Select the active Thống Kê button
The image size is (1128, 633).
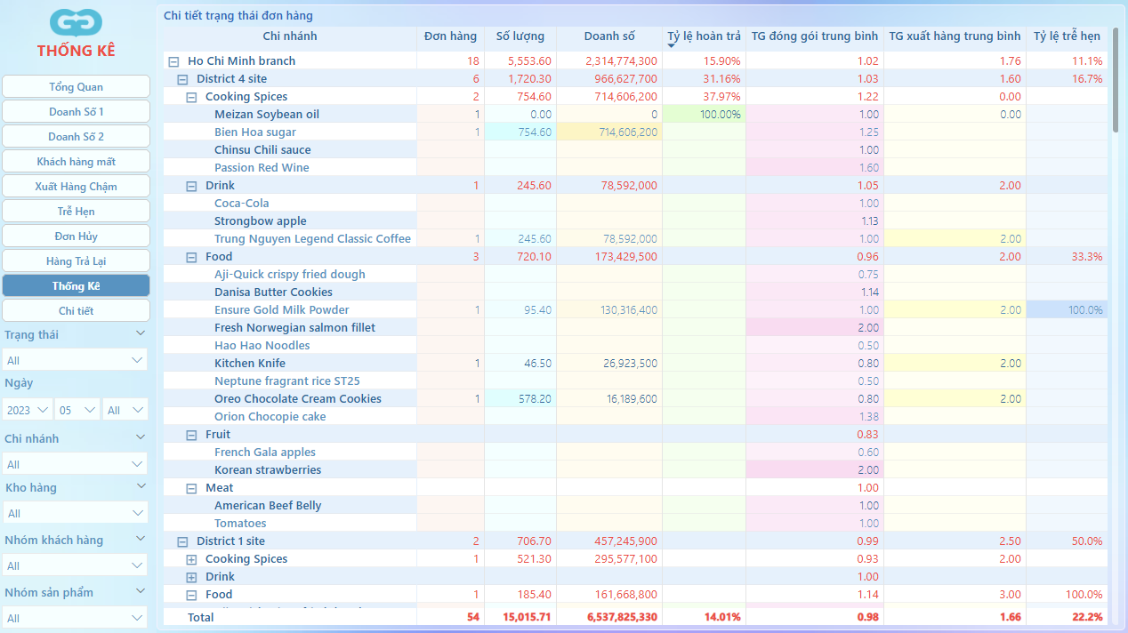coord(76,285)
